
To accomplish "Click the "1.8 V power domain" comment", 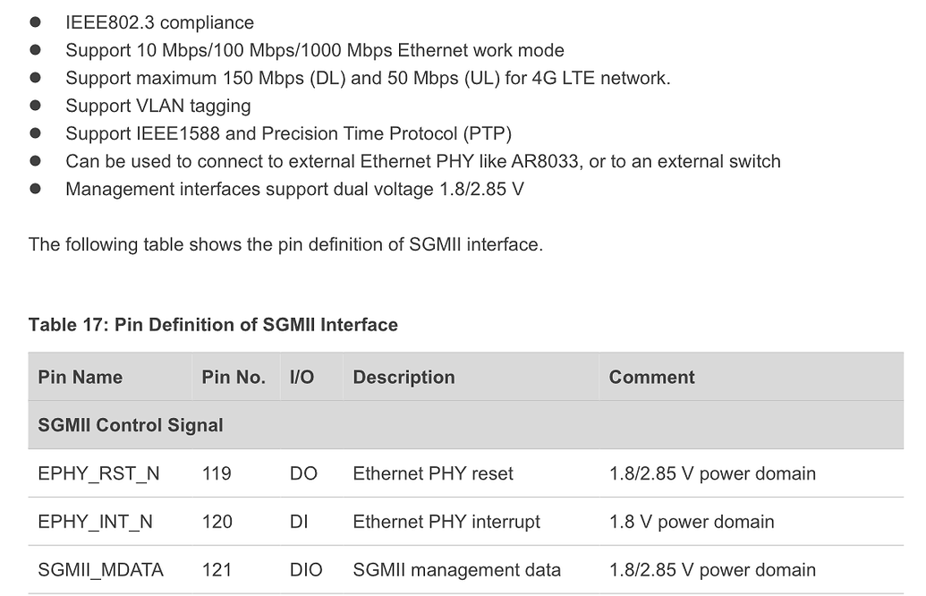I will 692,523.
